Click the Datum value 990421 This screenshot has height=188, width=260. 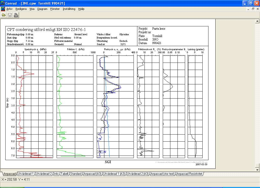pos(157,43)
